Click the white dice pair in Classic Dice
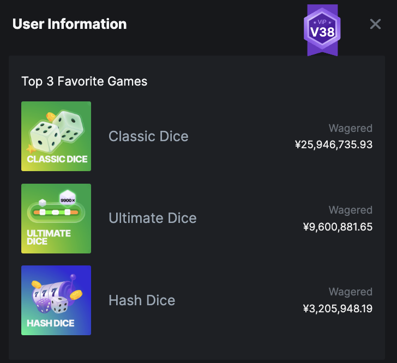The height and width of the screenshot is (363, 397). click(x=57, y=131)
